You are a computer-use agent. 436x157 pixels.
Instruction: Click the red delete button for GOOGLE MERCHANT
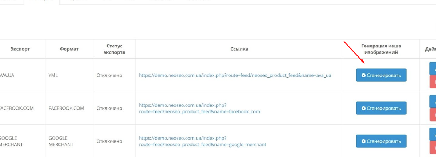point(433,147)
